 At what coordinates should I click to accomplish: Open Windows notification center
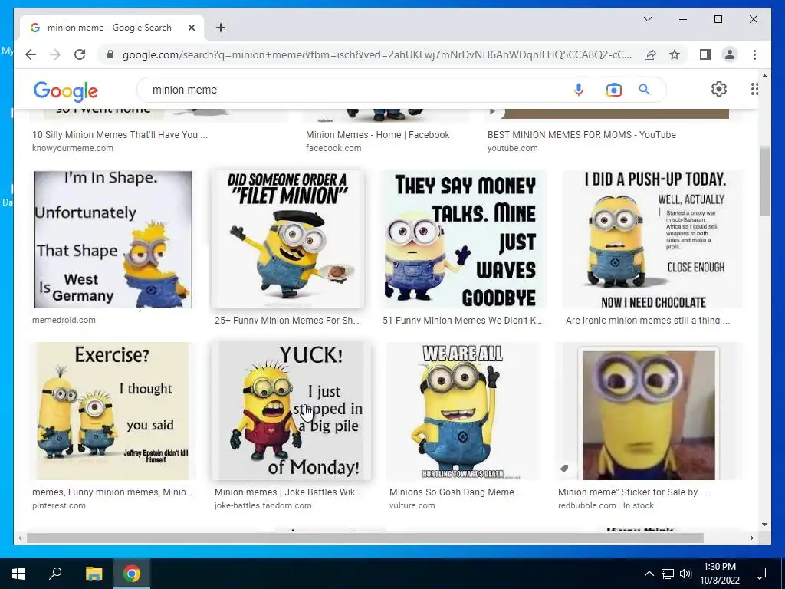(x=760, y=574)
